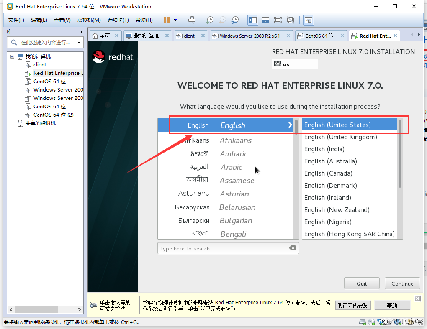Select Belarusian in the language list
427x329 pixels.
226,207
